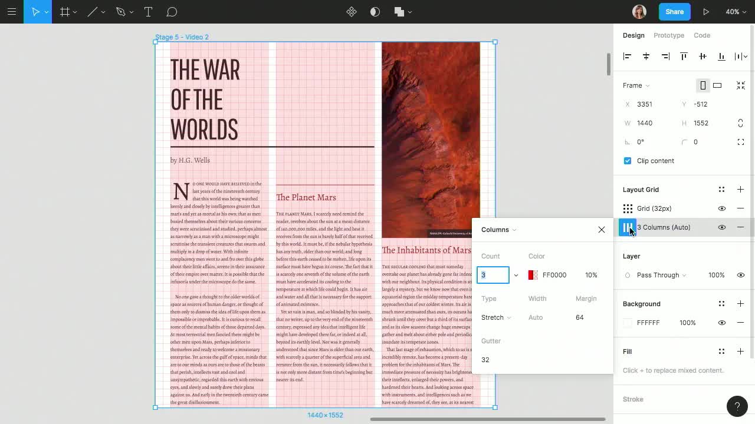
Task: Select landscape frame orientation icon
Action: coord(717,85)
